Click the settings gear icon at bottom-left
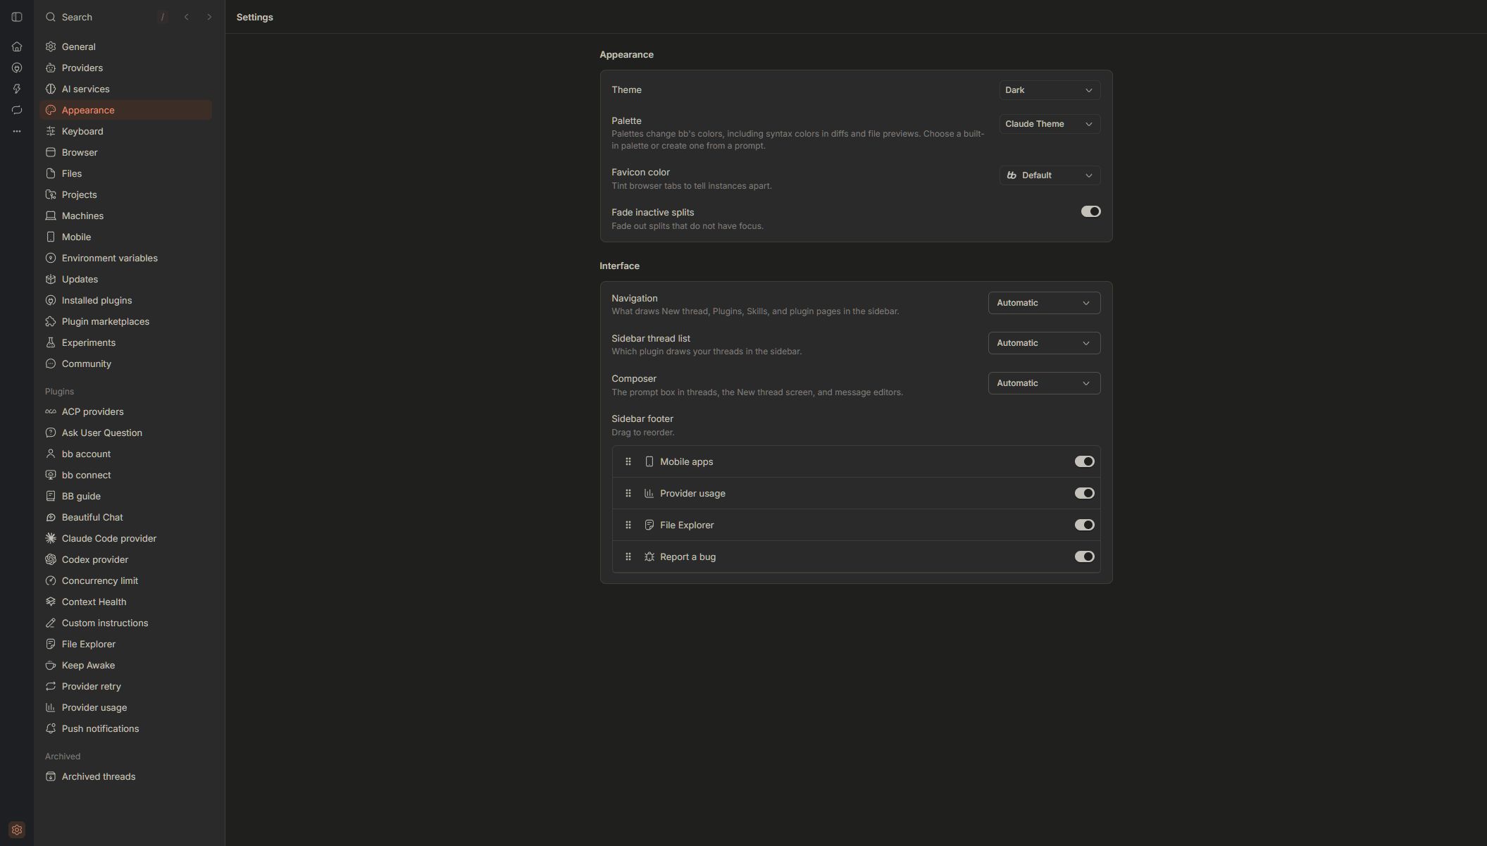 coord(17,830)
